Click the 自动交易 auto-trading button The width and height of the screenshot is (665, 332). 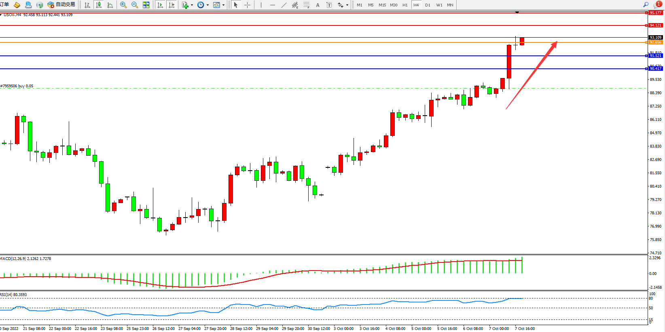61,5
